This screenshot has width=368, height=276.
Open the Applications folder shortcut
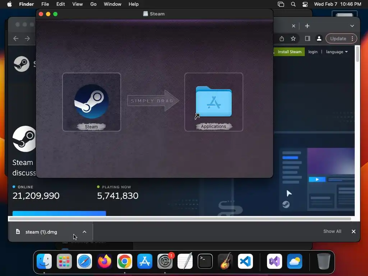coord(213,102)
